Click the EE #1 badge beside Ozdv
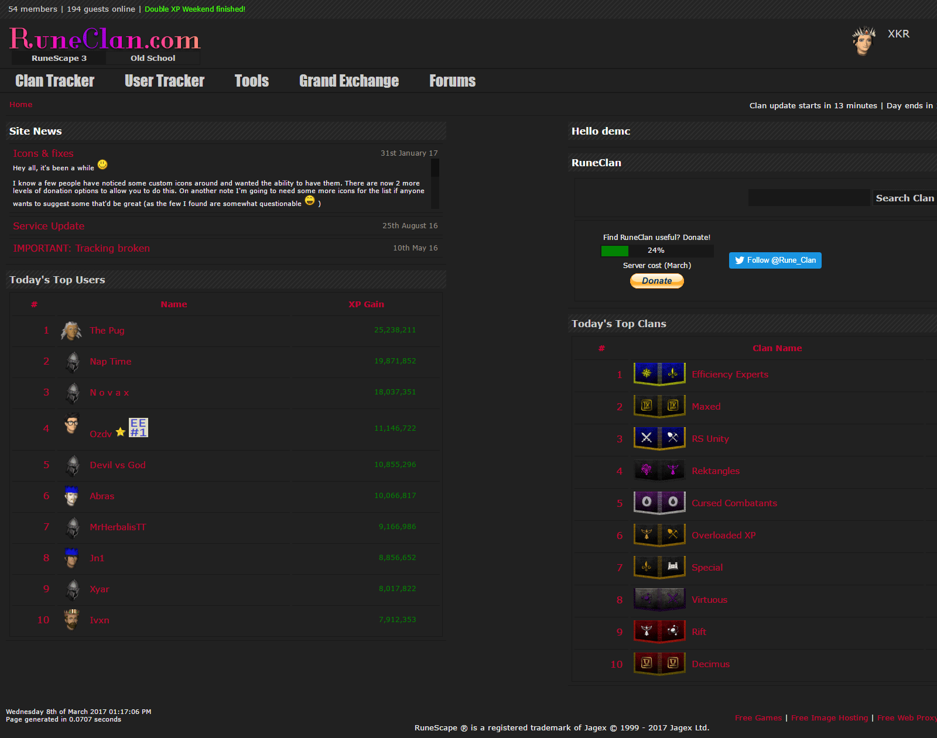 point(138,428)
